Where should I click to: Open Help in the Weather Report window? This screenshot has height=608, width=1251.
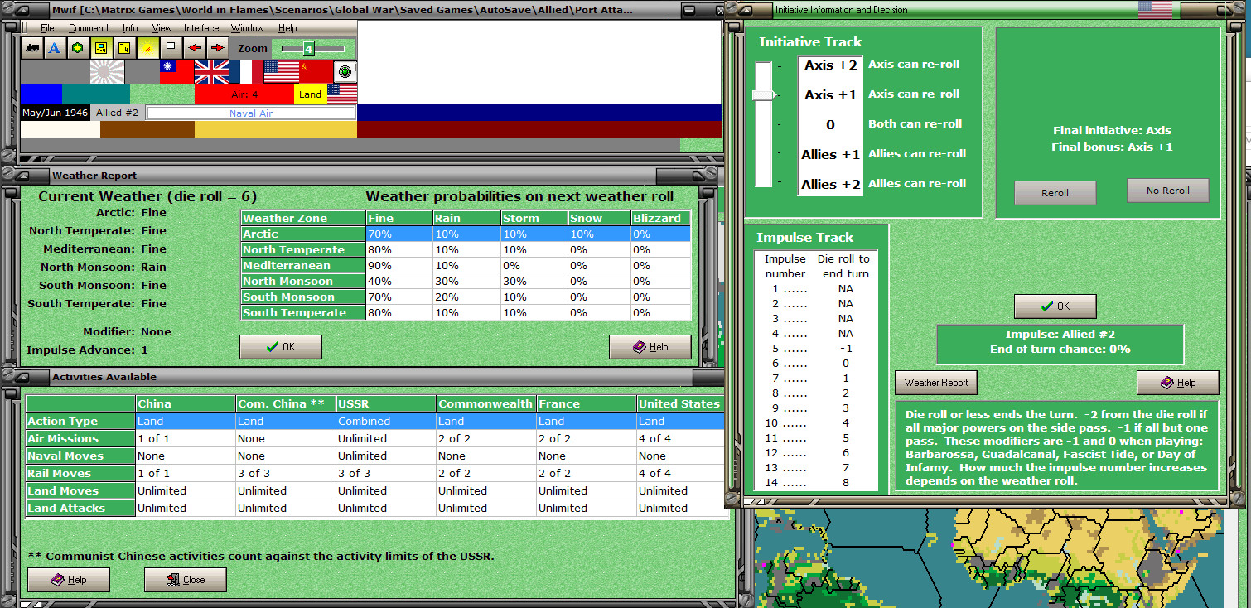point(650,347)
